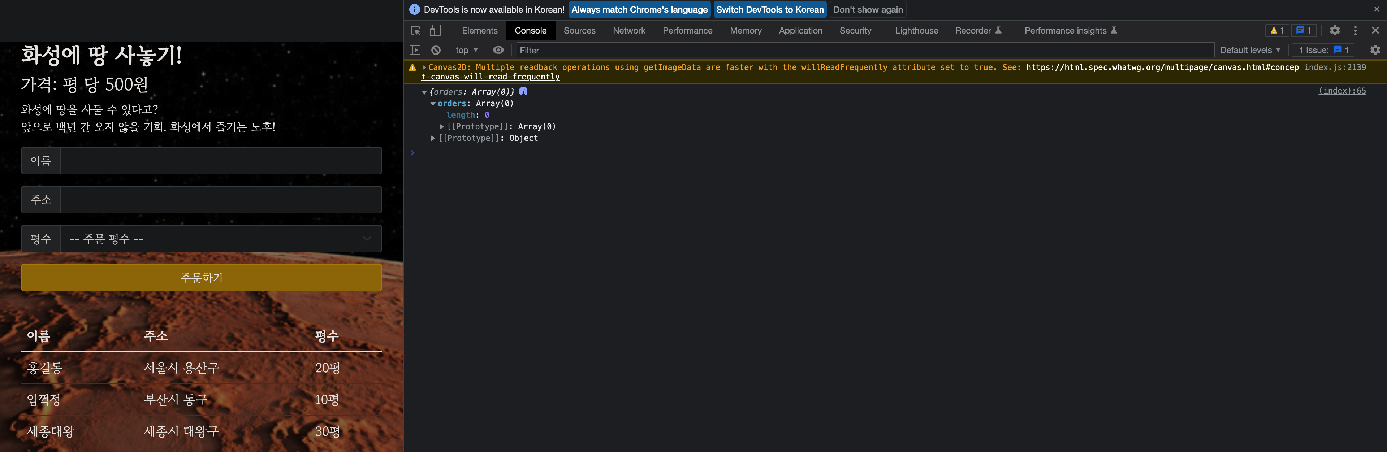
Task: Click the console prompt line
Action: [x=894, y=153]
